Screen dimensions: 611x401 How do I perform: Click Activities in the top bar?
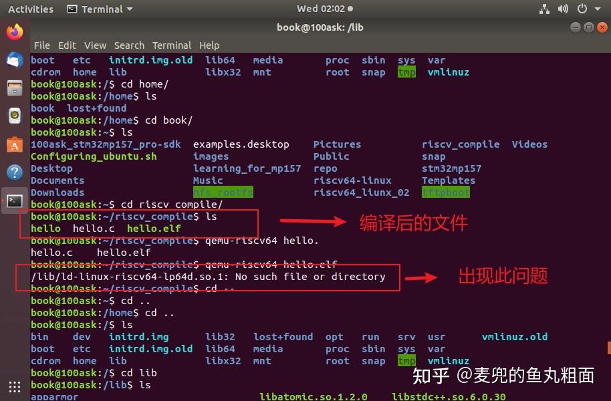coord(31,9)
